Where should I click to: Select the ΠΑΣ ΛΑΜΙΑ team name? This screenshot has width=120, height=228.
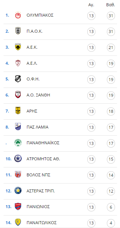click(x=37, y=127)
